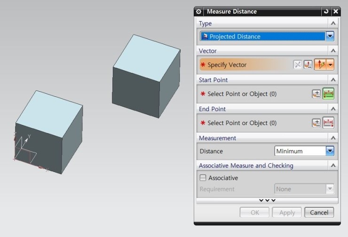The width and height of the screenshot is (348, 237).
Task: Open the inferred vector type dropdown arrow
Action: 331,65
